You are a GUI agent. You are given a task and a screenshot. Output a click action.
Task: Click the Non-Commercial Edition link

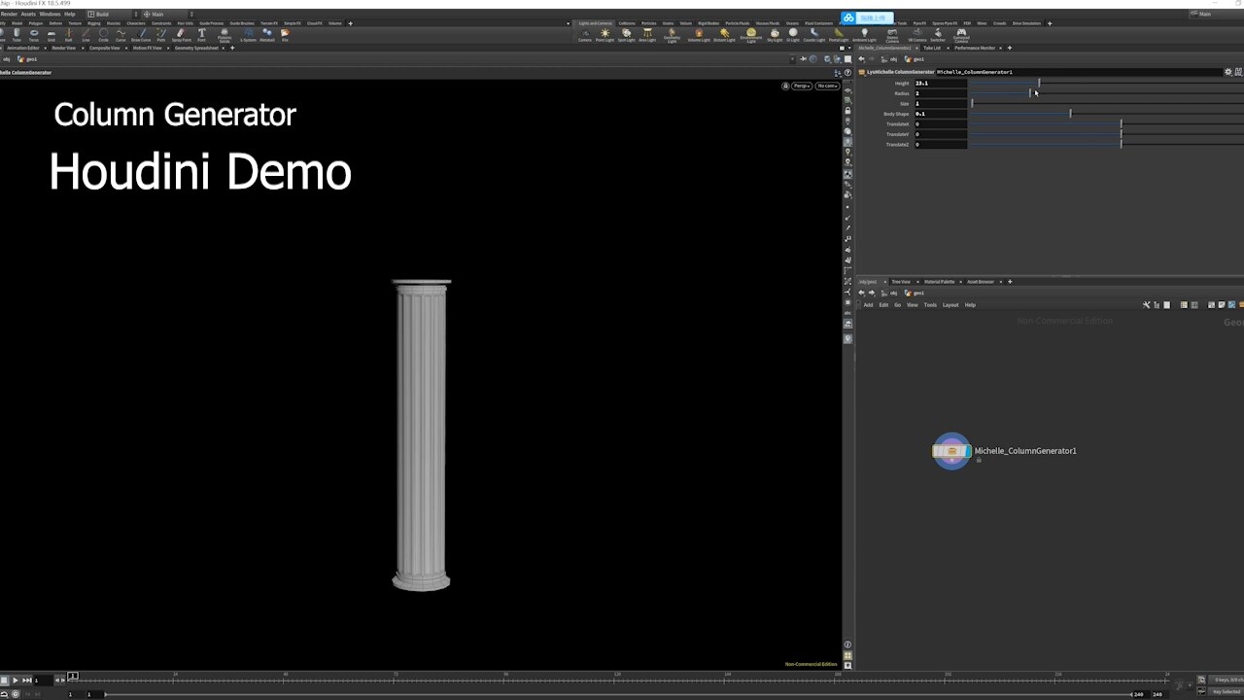tap(810, 664)
